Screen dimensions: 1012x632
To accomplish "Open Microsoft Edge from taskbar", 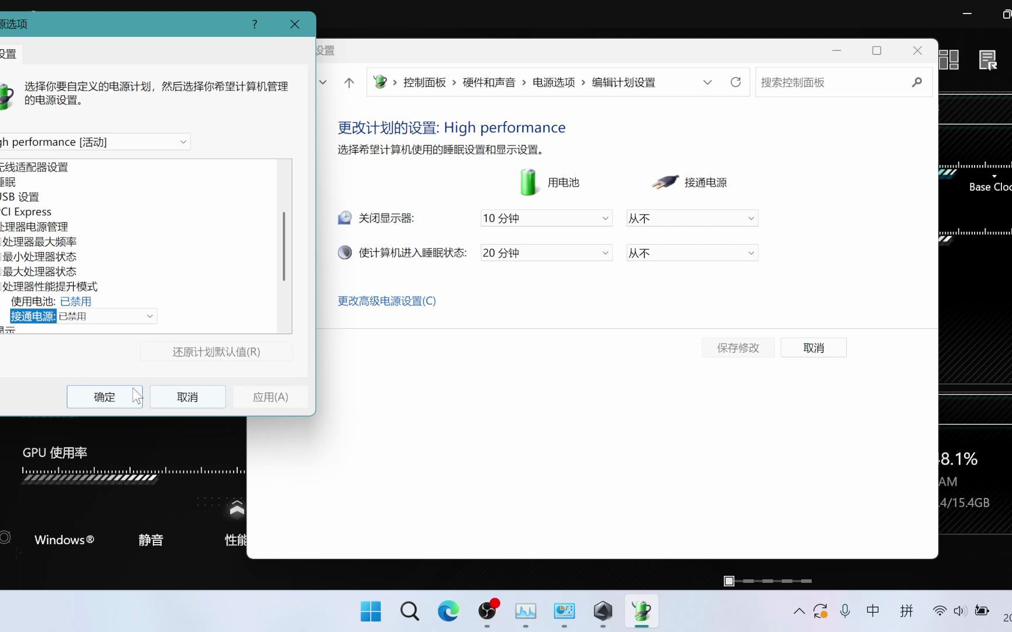I will coord(448,612).
